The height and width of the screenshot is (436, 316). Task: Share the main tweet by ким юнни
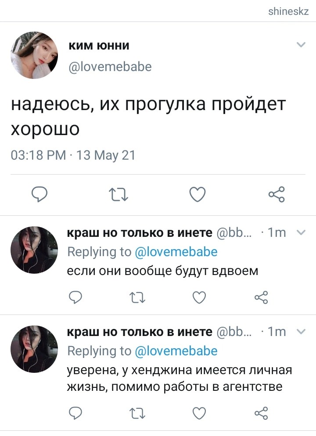point(276,194)
